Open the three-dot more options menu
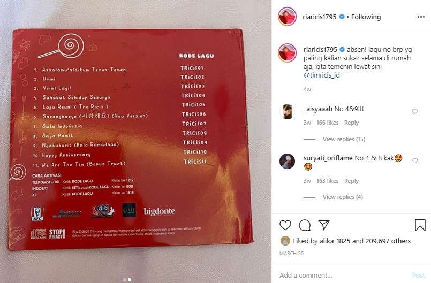This screenshot has width=431, height=283. (421, 17)
